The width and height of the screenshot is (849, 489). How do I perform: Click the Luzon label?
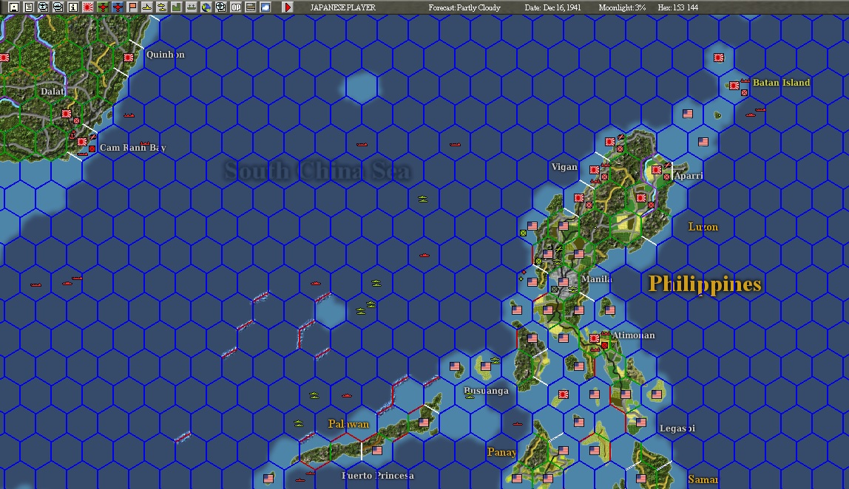[703, 227]
